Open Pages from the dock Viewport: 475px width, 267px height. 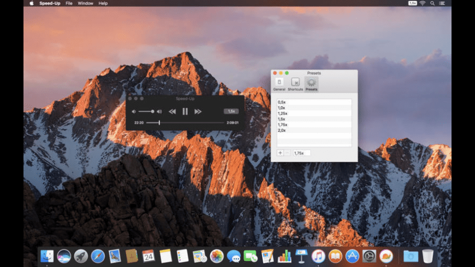(x=268, y=256)
